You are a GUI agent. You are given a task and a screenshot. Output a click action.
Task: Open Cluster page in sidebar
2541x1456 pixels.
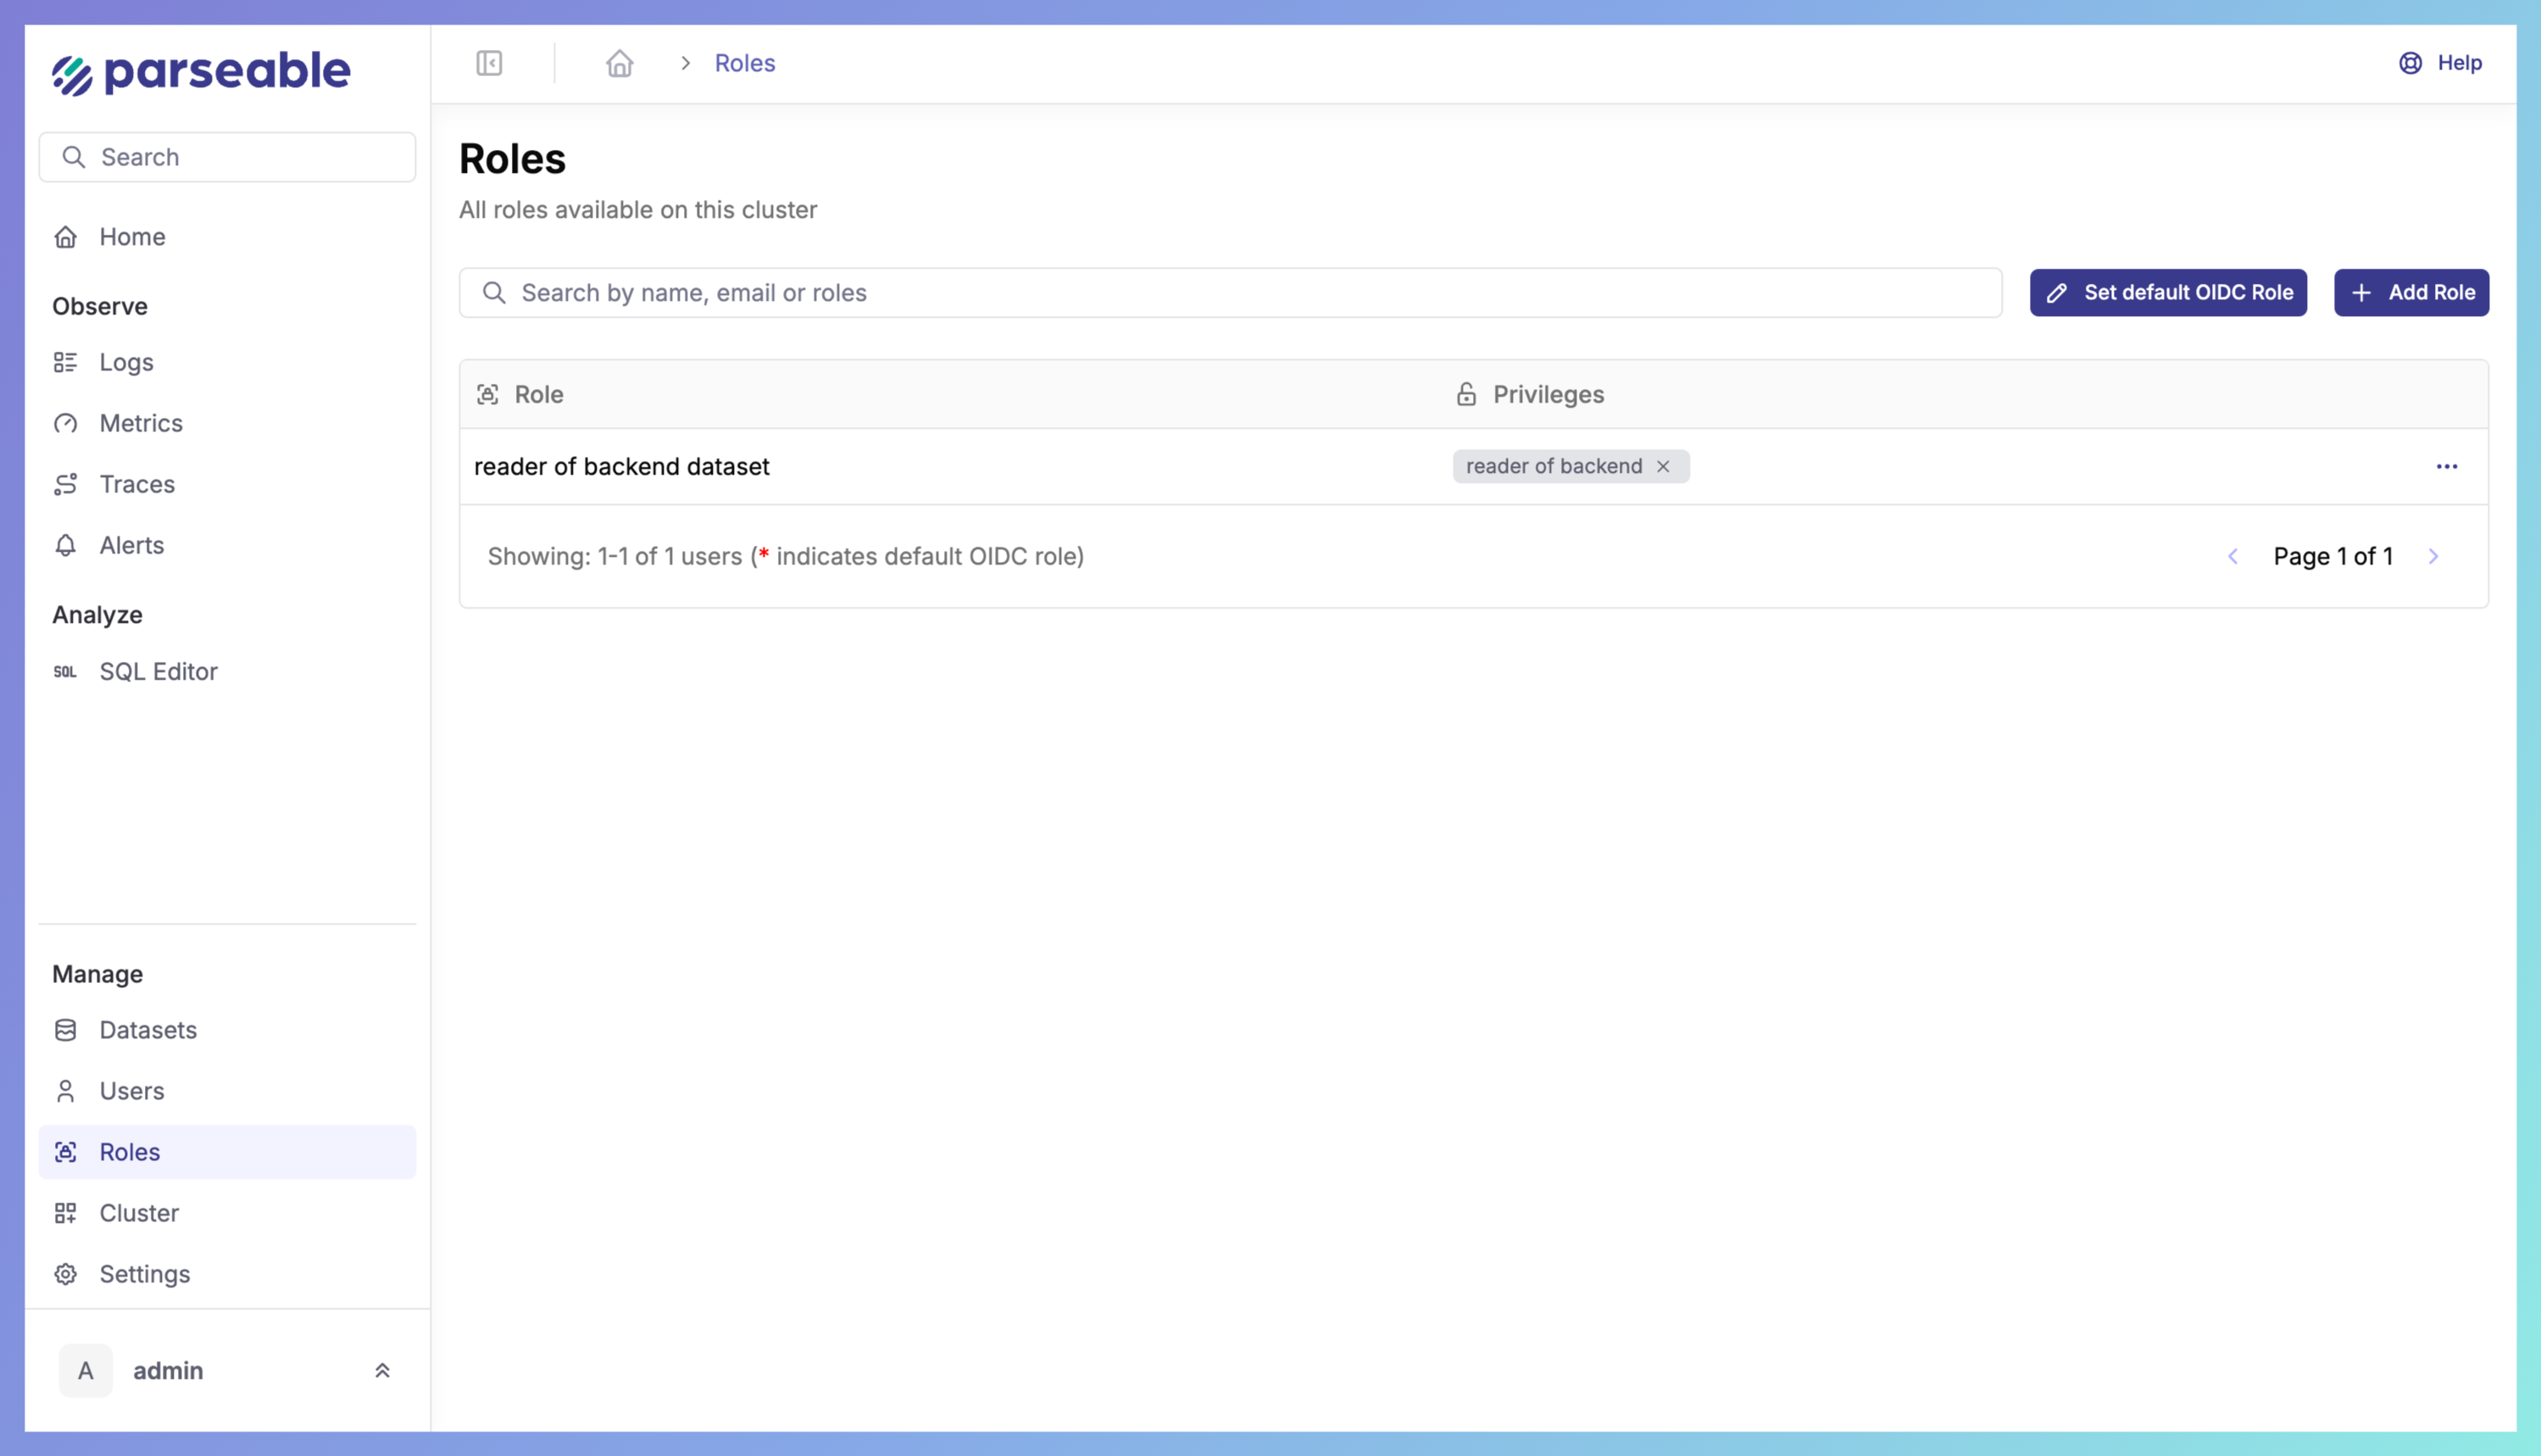pyautogui.click(x=139, y=1213)
